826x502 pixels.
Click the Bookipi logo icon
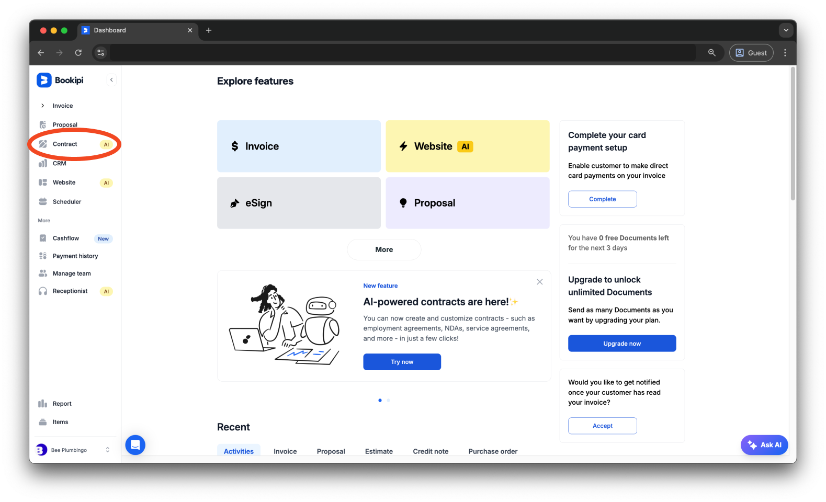[44, 80]
